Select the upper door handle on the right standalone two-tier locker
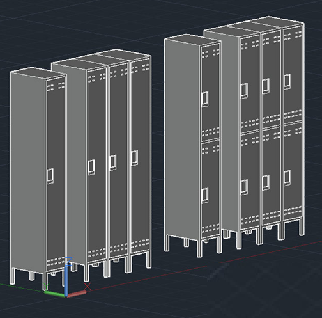 click(x=205, y=99)
